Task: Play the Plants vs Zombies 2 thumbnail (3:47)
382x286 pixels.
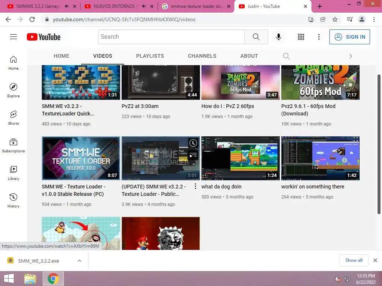Action: pyautogui.click(x=241, y=82)
